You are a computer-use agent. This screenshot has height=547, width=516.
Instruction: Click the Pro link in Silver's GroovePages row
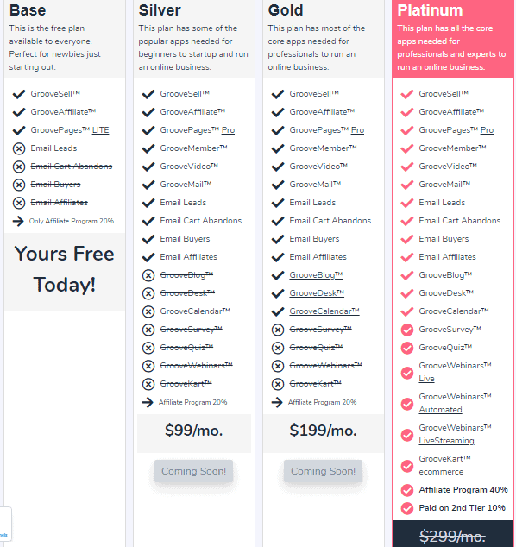(228, 130)
